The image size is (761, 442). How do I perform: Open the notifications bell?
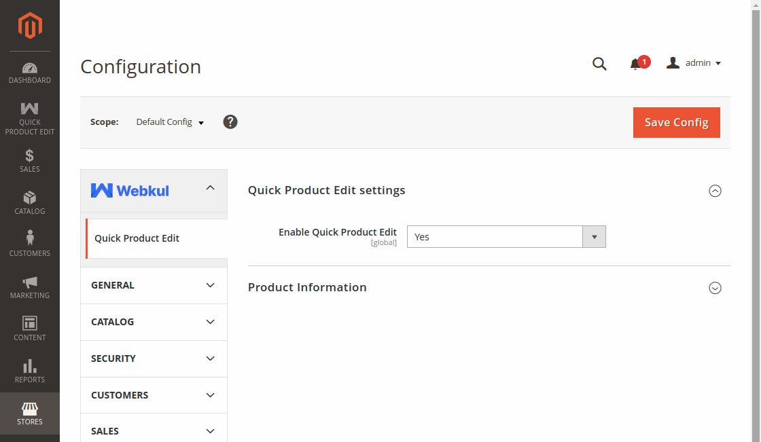(x=636, y=64)
